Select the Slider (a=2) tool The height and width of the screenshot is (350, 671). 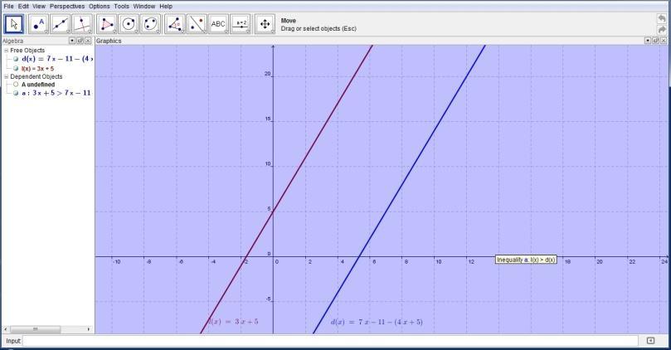click(241, 24)
